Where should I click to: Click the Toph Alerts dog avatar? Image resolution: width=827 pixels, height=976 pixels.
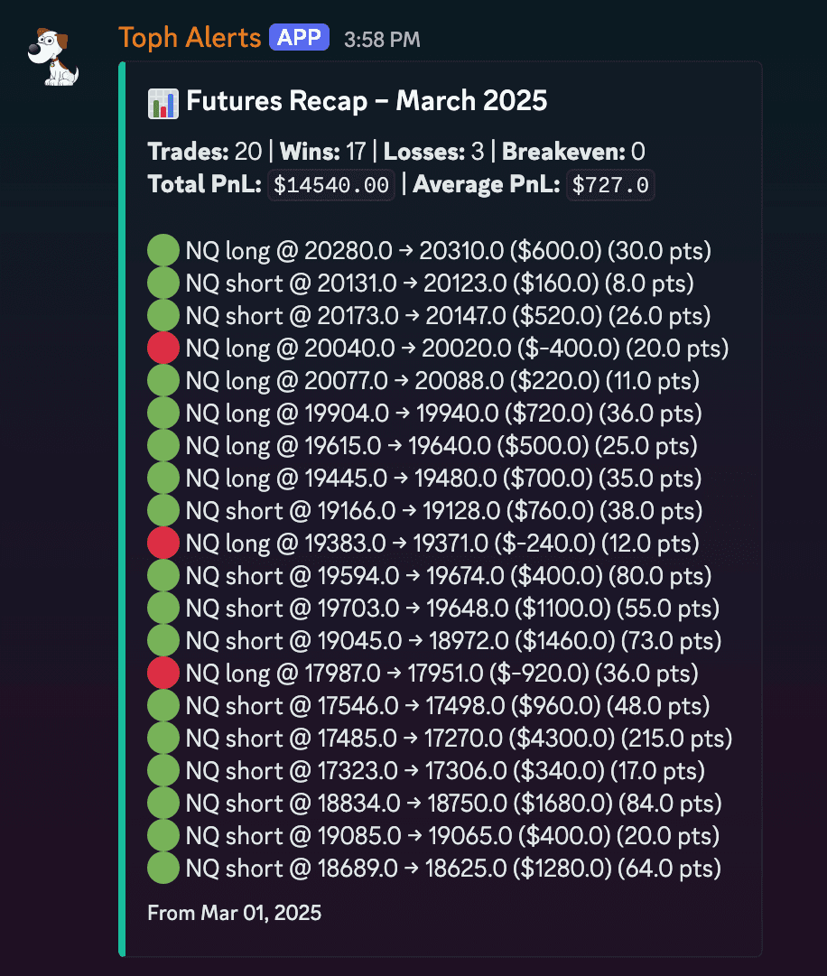coord(53,56)
